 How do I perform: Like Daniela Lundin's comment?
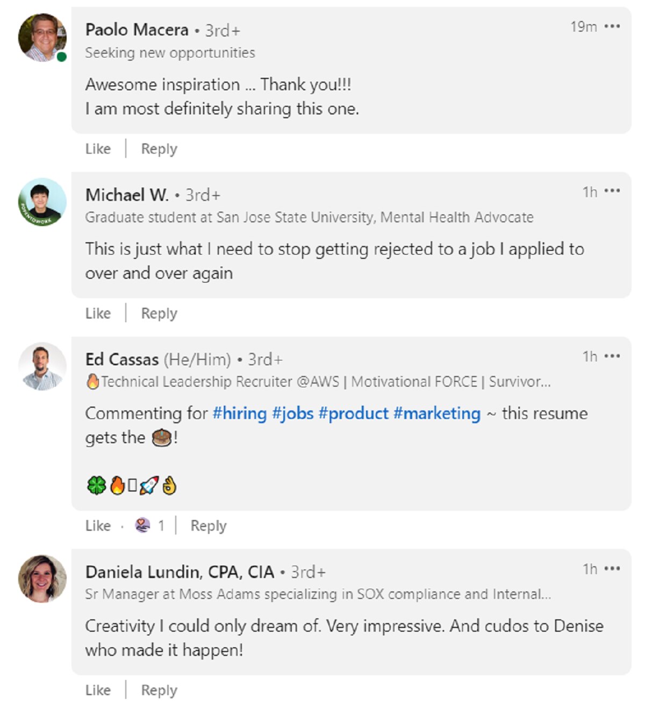coord(98,690)
